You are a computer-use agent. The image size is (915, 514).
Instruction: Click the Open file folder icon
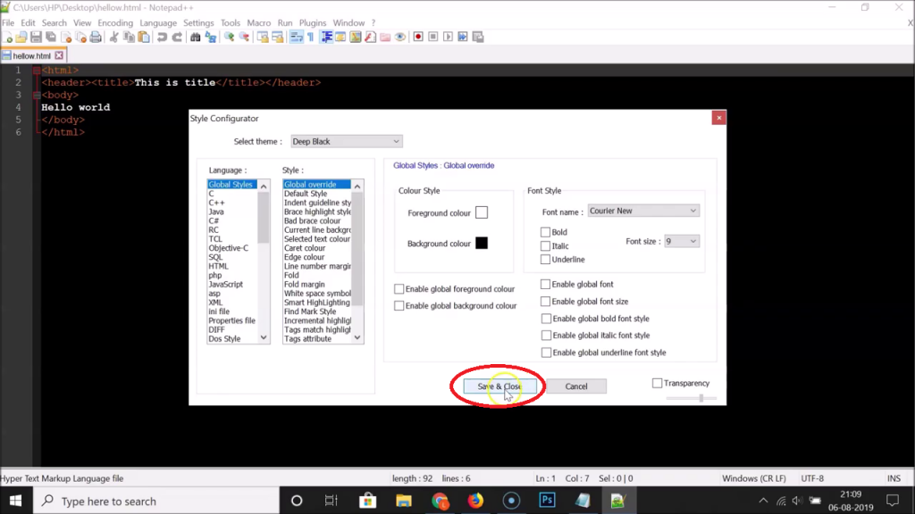pyautogui.click(x=21, y=37)
